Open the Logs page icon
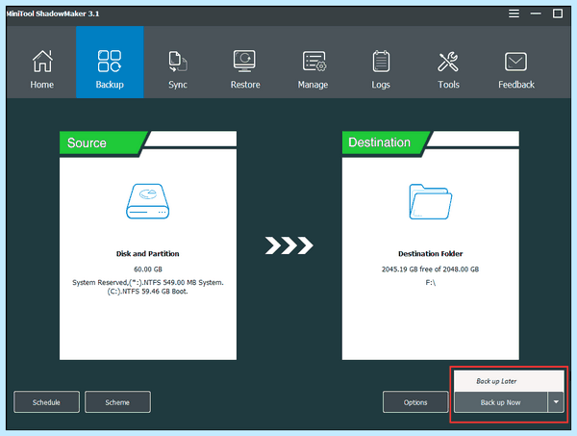Image resolution: width=577 pixels, height=436 pixels. click(x=381, y=62)
